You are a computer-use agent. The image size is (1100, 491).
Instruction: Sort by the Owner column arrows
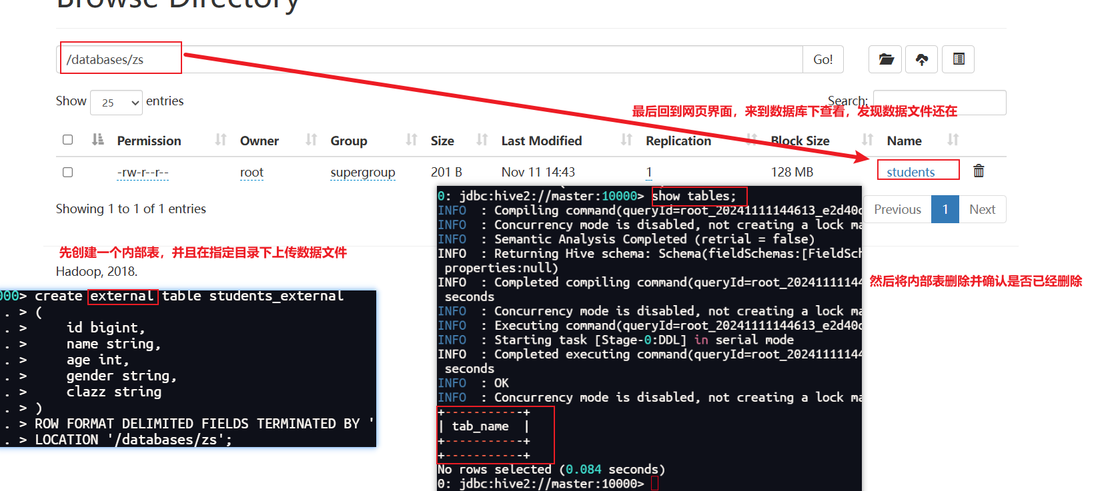[312, 140]
